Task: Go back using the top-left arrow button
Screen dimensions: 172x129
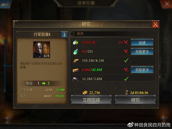Action: pyautogui.click(x=5, y=4)
